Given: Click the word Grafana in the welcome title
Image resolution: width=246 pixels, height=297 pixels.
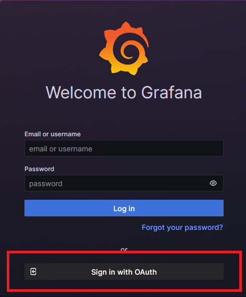Looking at the screenshot, I should 172,93.
